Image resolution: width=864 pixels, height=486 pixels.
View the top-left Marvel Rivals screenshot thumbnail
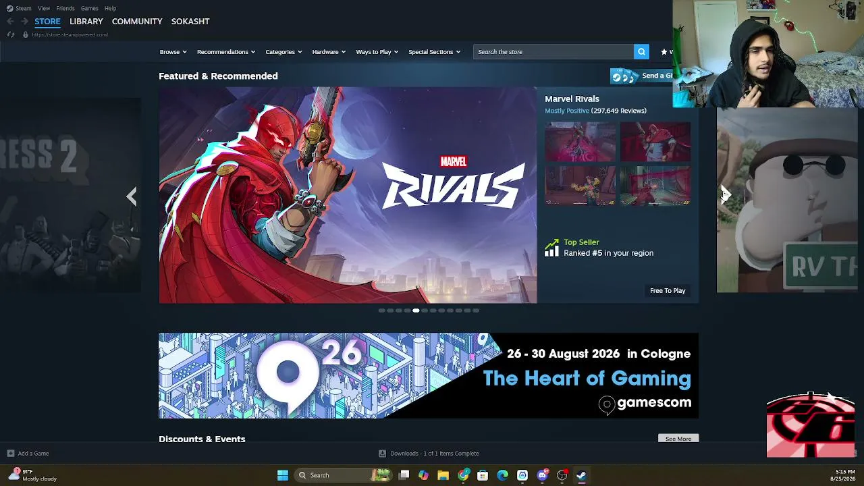[x=580, y=142]
